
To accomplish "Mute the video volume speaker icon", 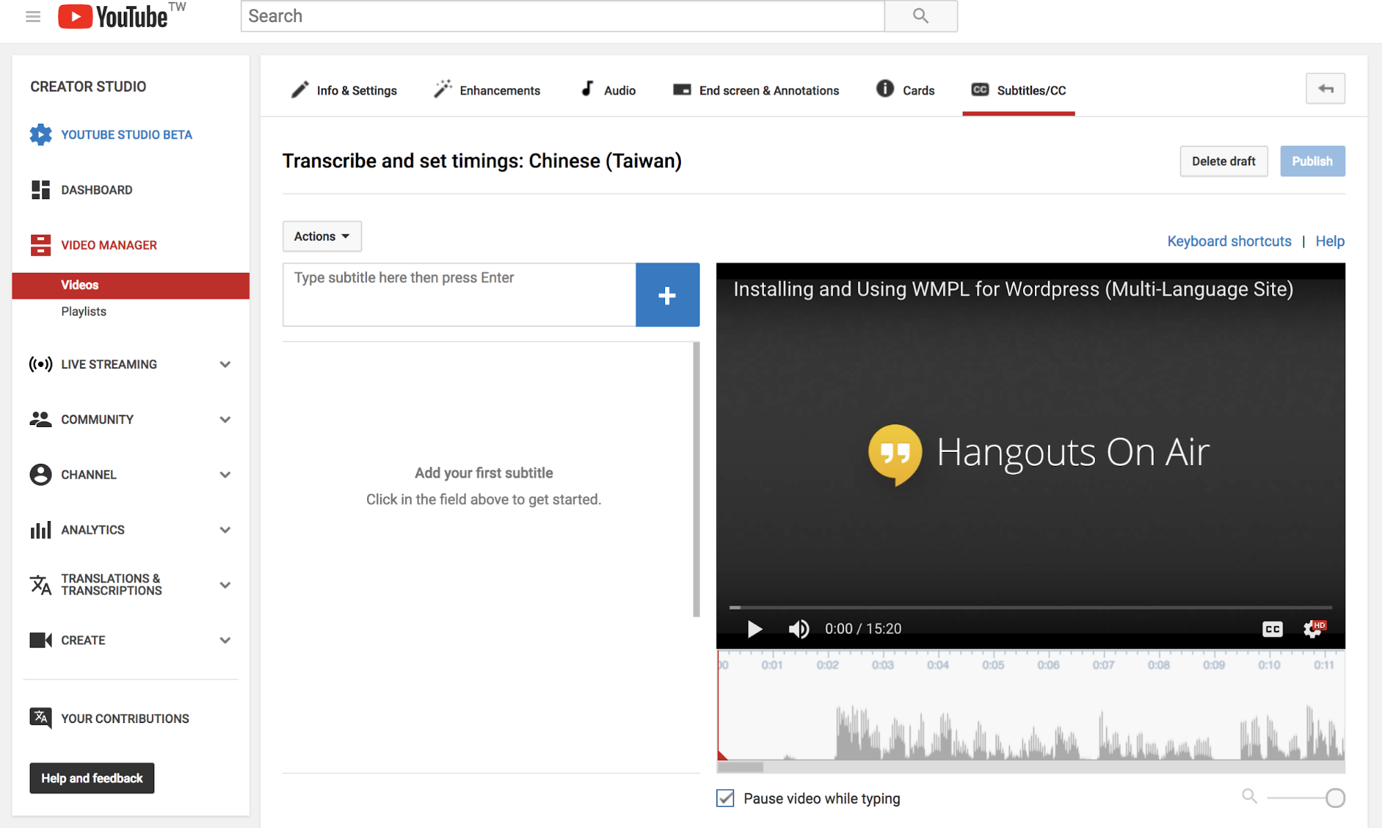I will (x=799, y=628).
